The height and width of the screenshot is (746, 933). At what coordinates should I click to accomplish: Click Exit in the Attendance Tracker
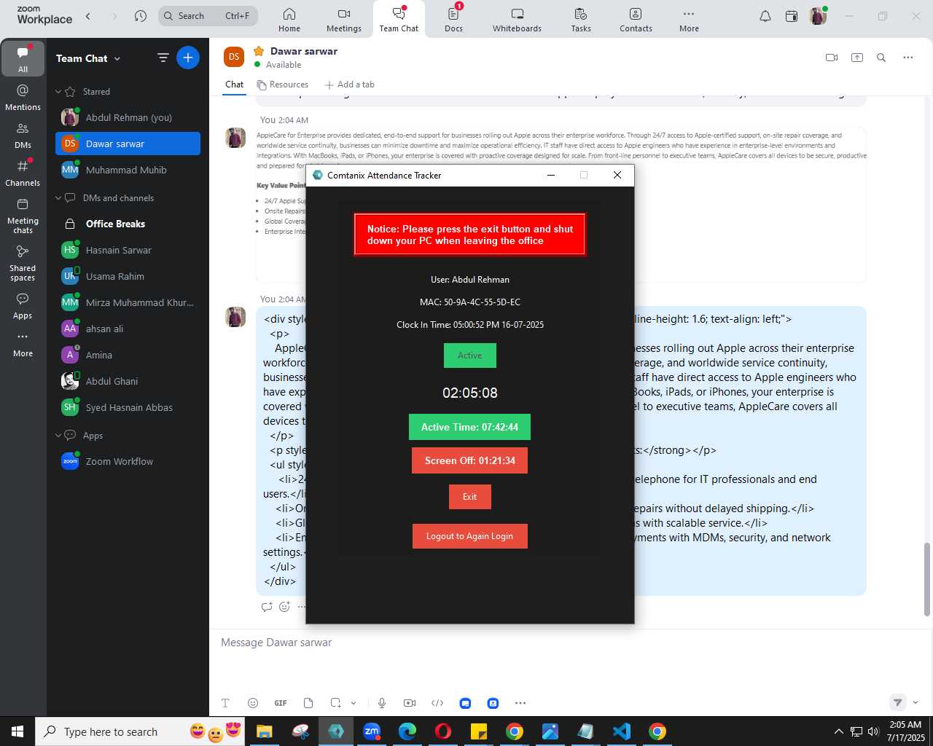[470, 497]
